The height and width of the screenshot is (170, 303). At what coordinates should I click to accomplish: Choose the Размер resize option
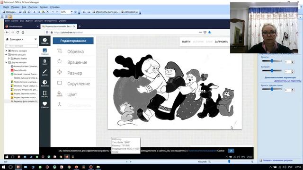(x=73, y=73)
